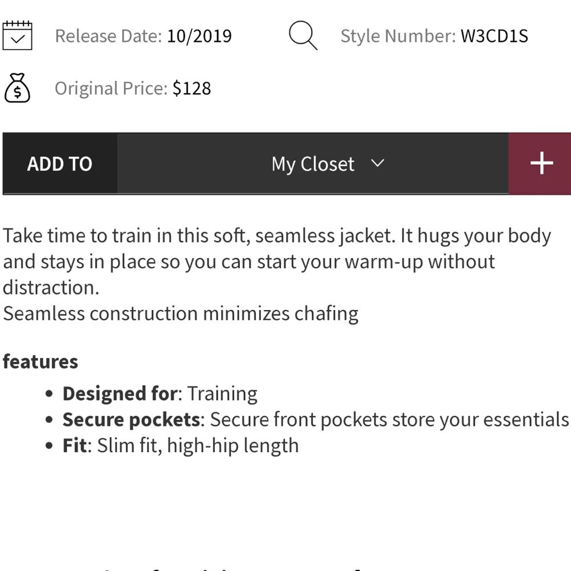The height and width of the screenshot is (571, 571).
Task: Select the features heading
Action: (x=41, y=361)
